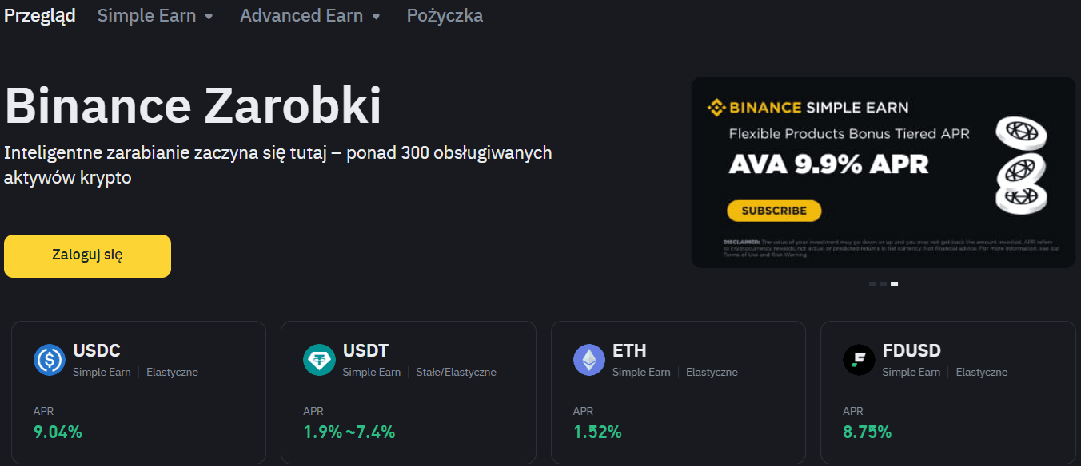Click the FDUSD coin icon
Viewport: 1081px width, 466px height.
859,360
